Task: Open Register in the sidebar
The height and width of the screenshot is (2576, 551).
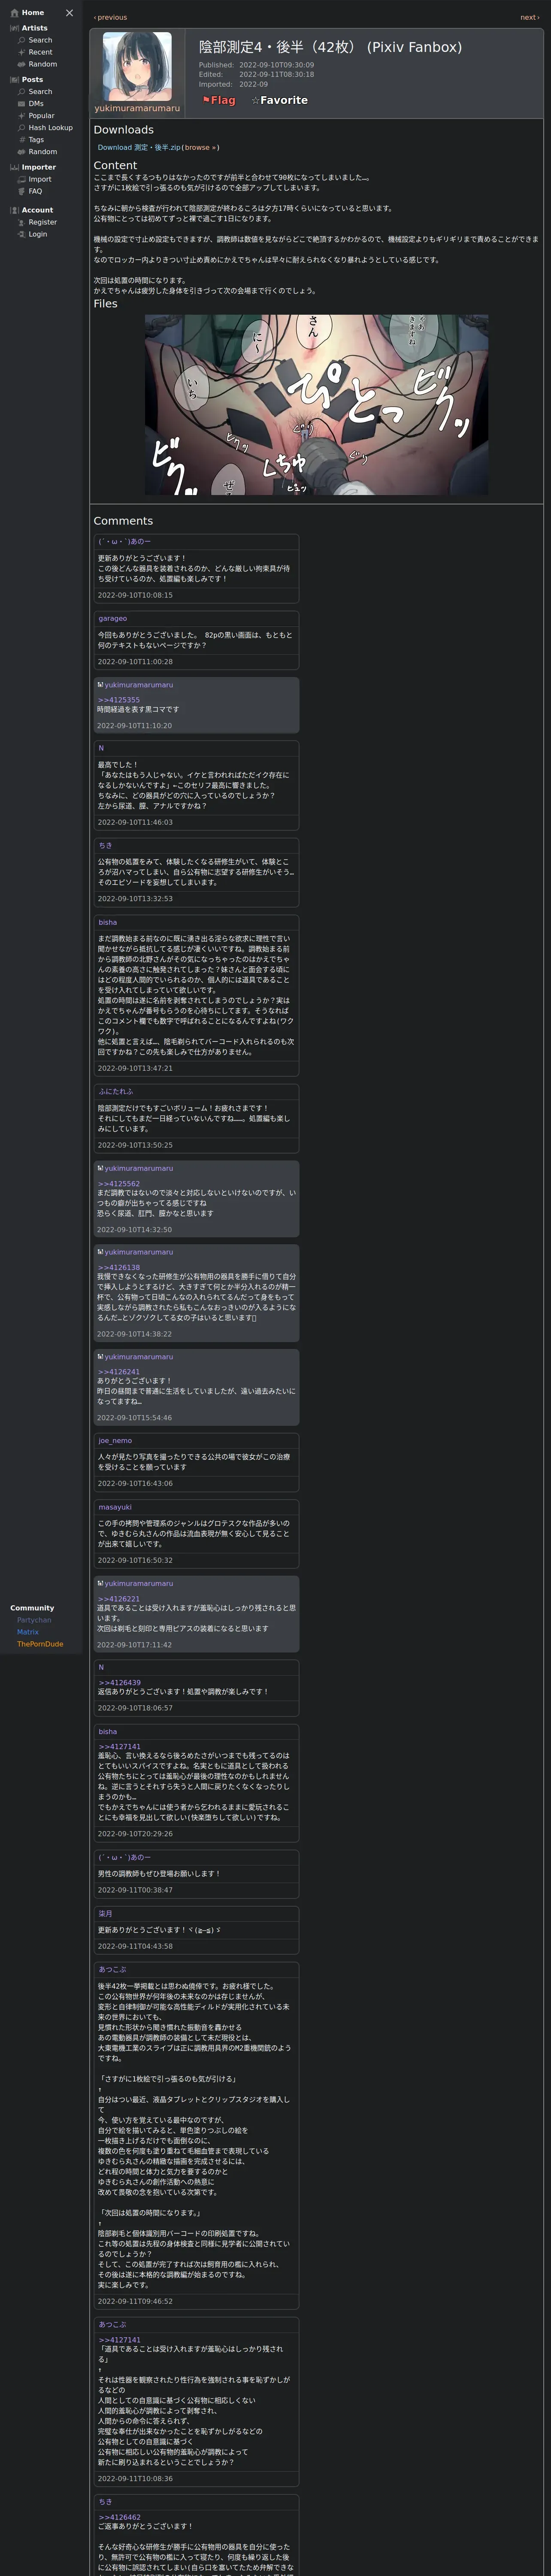Action: [x=42, y=222]
